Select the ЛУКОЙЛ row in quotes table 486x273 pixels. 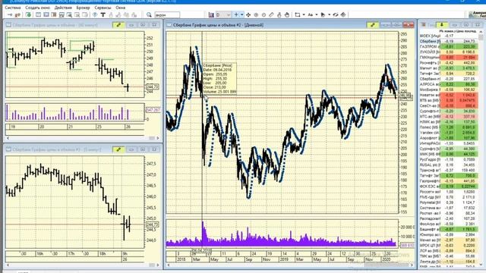449,52
